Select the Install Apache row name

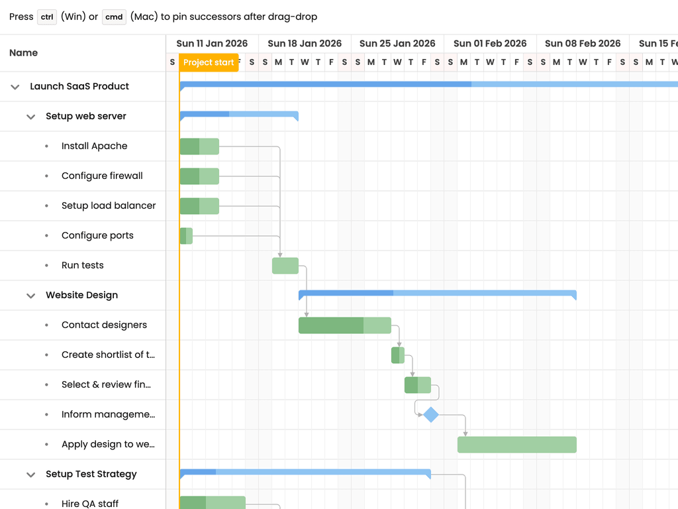pyautogui.click(x=94, y=146)
